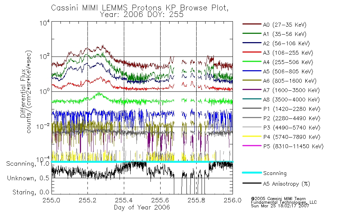Click the P4 (5740-7890 KeV) legend label
Screen dimensions: 342x216
click(292, 137)
